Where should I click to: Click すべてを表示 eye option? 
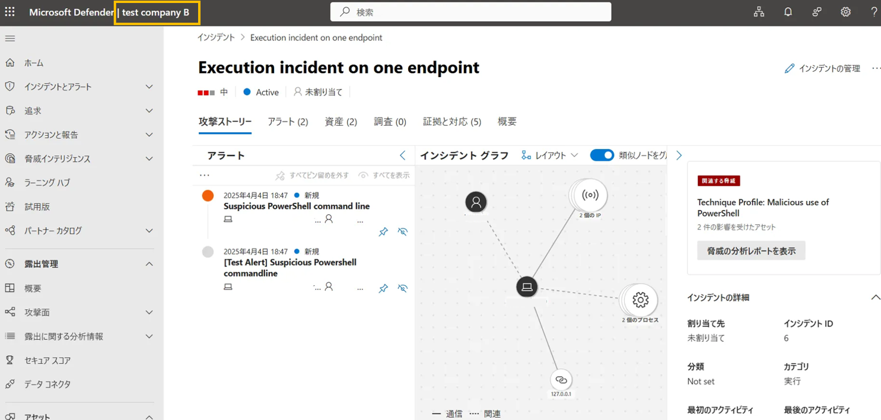[x=384, y=176]
